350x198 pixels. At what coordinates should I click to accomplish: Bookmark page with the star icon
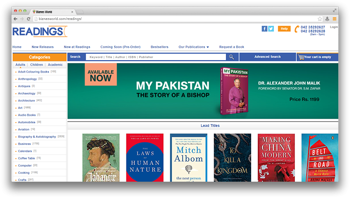[320, 19]
